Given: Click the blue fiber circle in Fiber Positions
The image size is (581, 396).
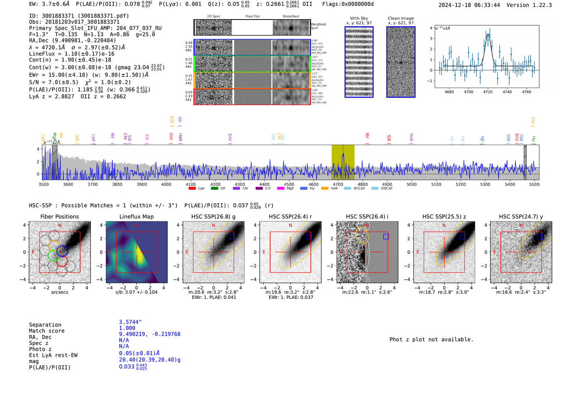Looking at the screenshot, I should (62, 251).
